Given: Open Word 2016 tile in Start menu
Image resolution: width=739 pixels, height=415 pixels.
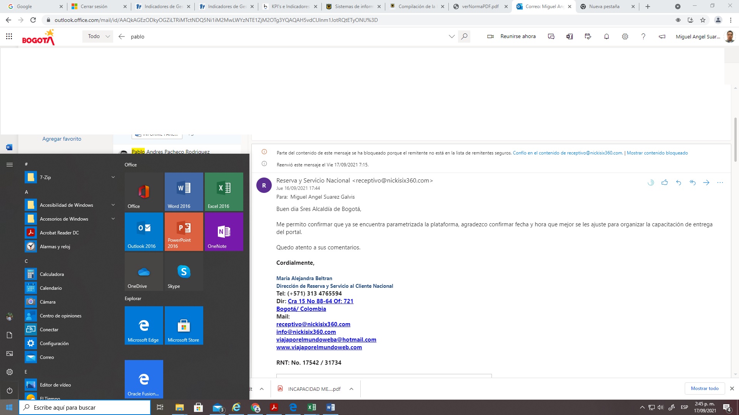Looking at the screenshot, I should [184, 191].
